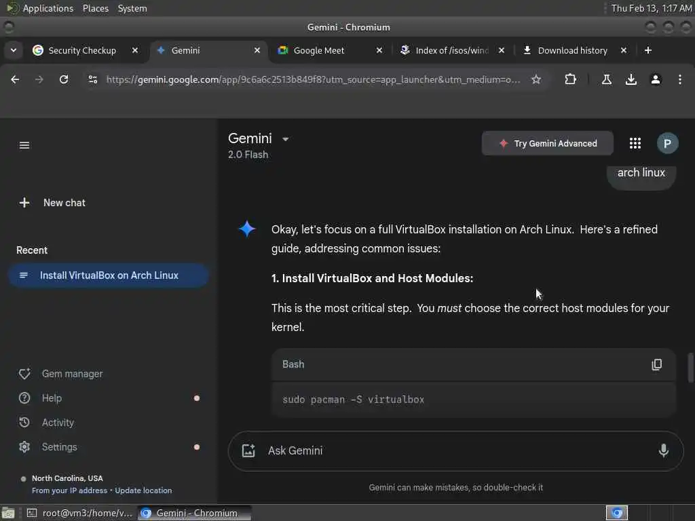This screenshot has width=695, height=521.
Task: Open the Google apps grid
Action: (x=635, y=143)
